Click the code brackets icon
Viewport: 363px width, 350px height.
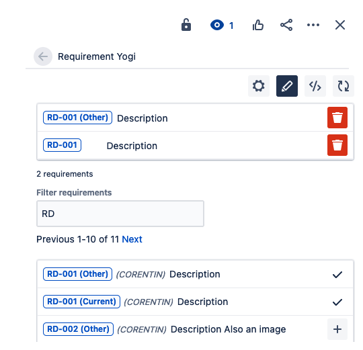pos(315,86)
